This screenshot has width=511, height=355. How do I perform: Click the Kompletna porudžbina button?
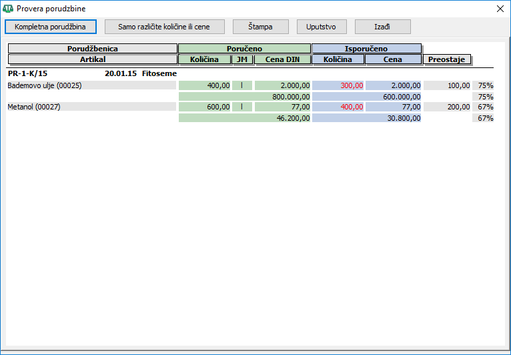[51, 27]
